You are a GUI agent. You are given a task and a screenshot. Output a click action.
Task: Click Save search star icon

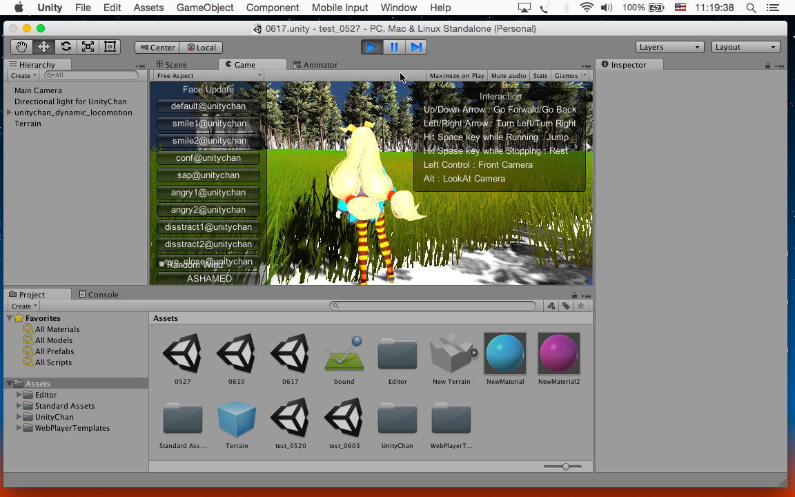point(581,306)
